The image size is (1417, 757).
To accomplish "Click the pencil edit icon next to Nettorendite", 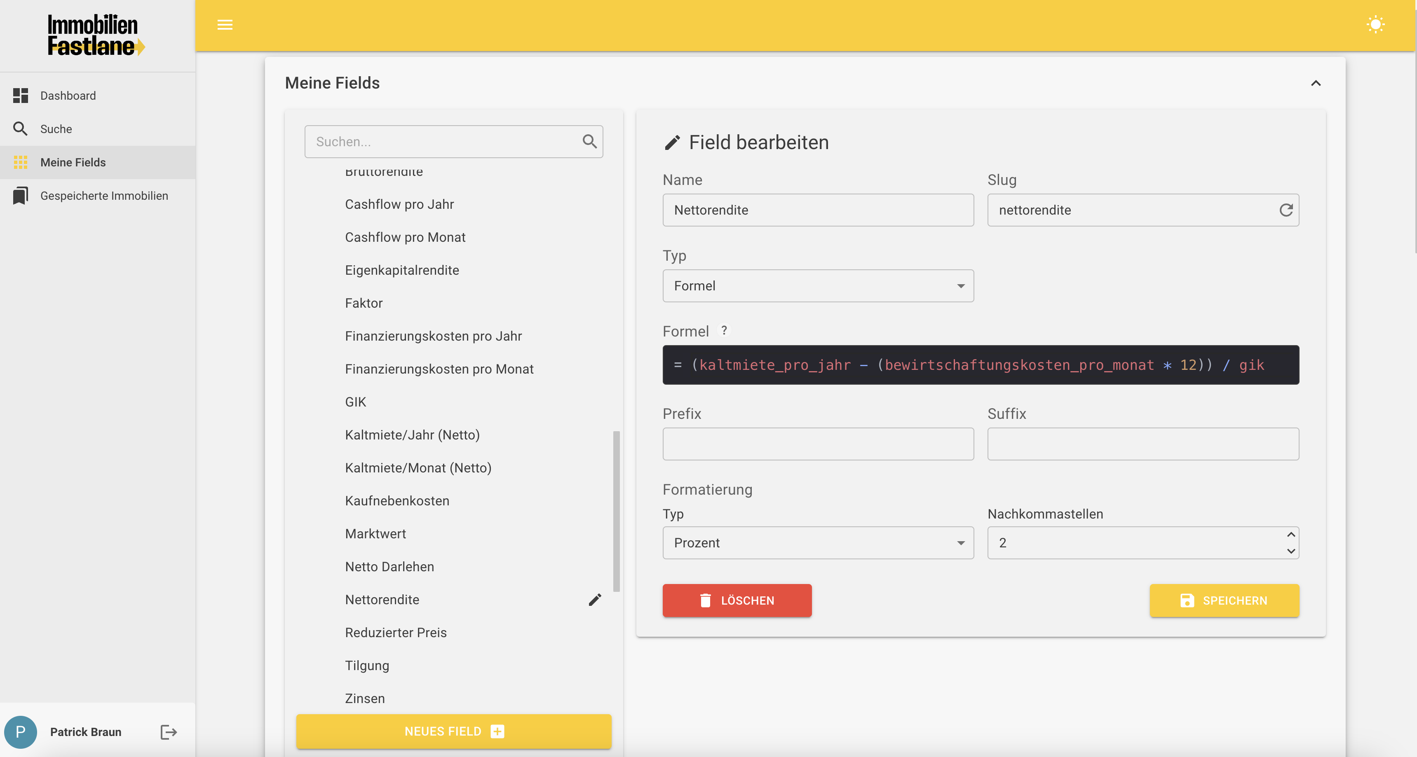I will (595, 599).
